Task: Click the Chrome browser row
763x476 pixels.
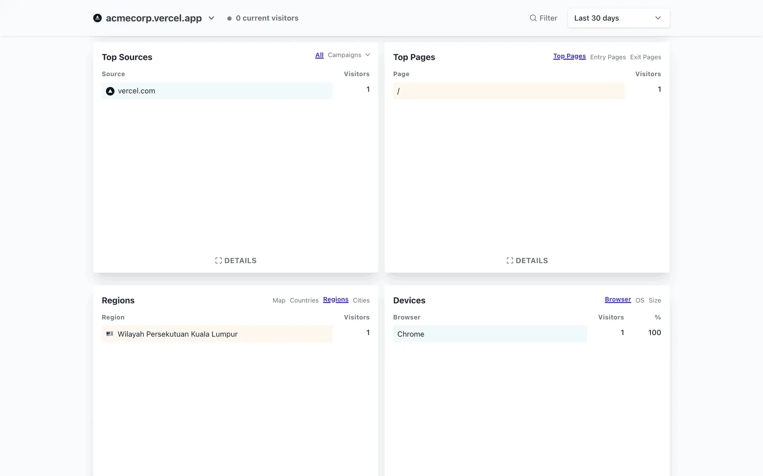Action: tap(411, 334)
